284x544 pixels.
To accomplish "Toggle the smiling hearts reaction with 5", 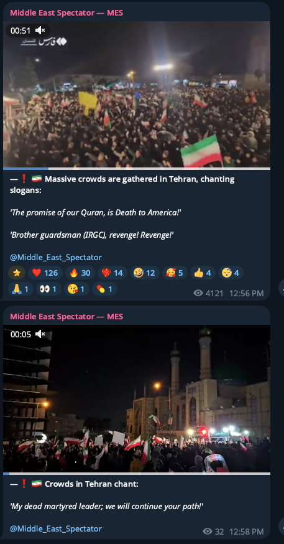I will [175, 273].
